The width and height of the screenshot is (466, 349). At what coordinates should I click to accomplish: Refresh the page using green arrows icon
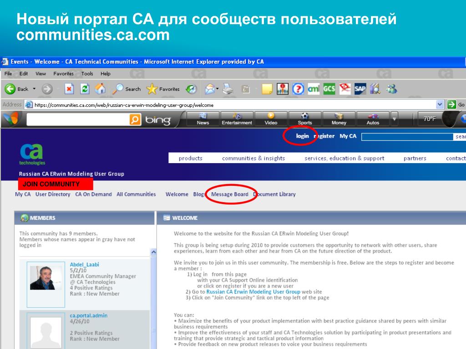pos(85,89)
